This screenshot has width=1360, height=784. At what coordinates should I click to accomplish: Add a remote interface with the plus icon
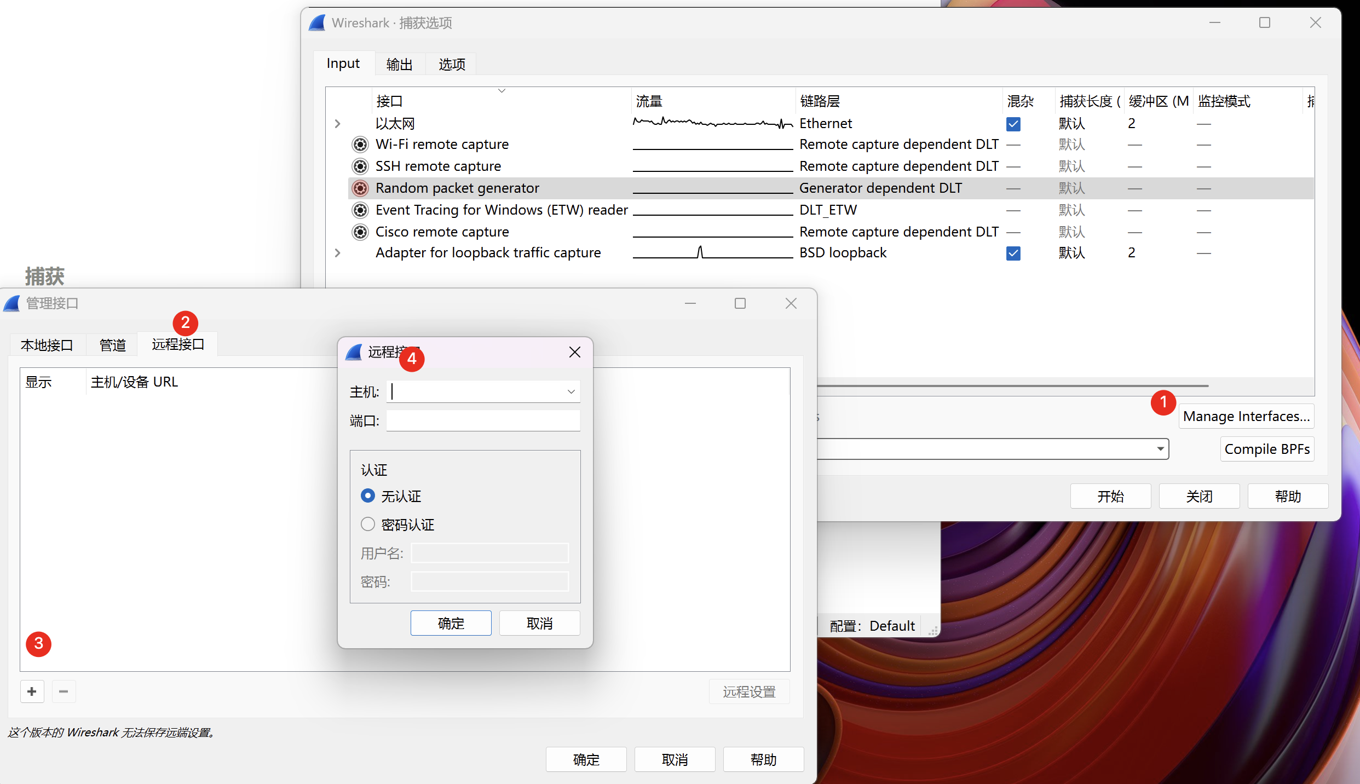click(x=32, y=691)
